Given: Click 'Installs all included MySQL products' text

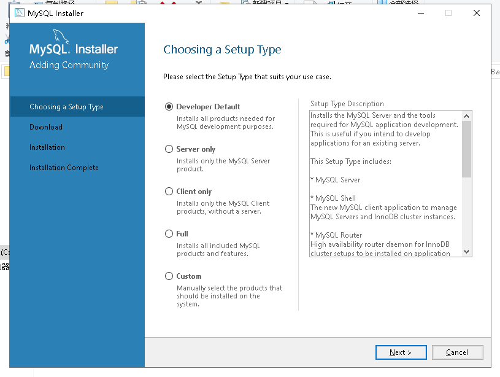Looking at the screenshot, I should point(218,250).
